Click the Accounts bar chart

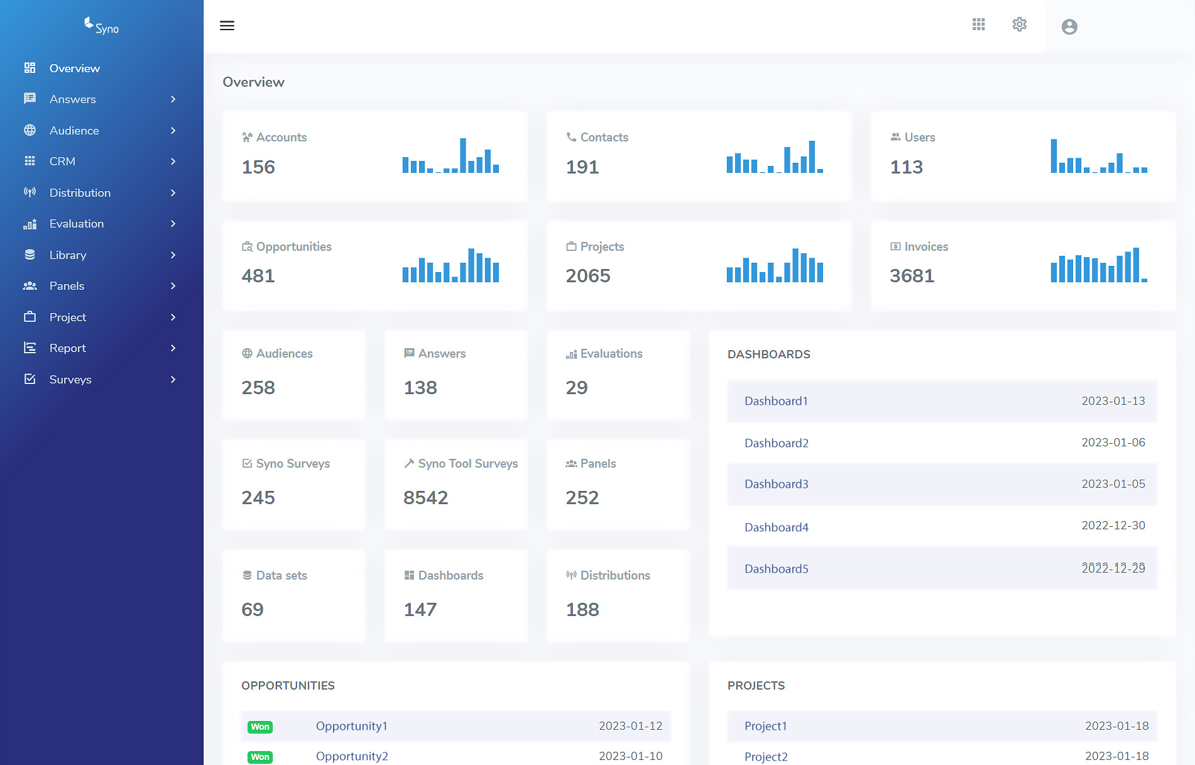tap(450, 155)
